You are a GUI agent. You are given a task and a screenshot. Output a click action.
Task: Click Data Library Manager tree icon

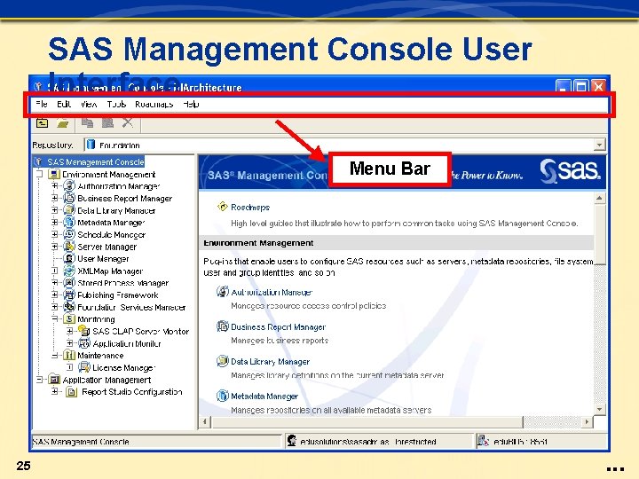tap(69, 210)
